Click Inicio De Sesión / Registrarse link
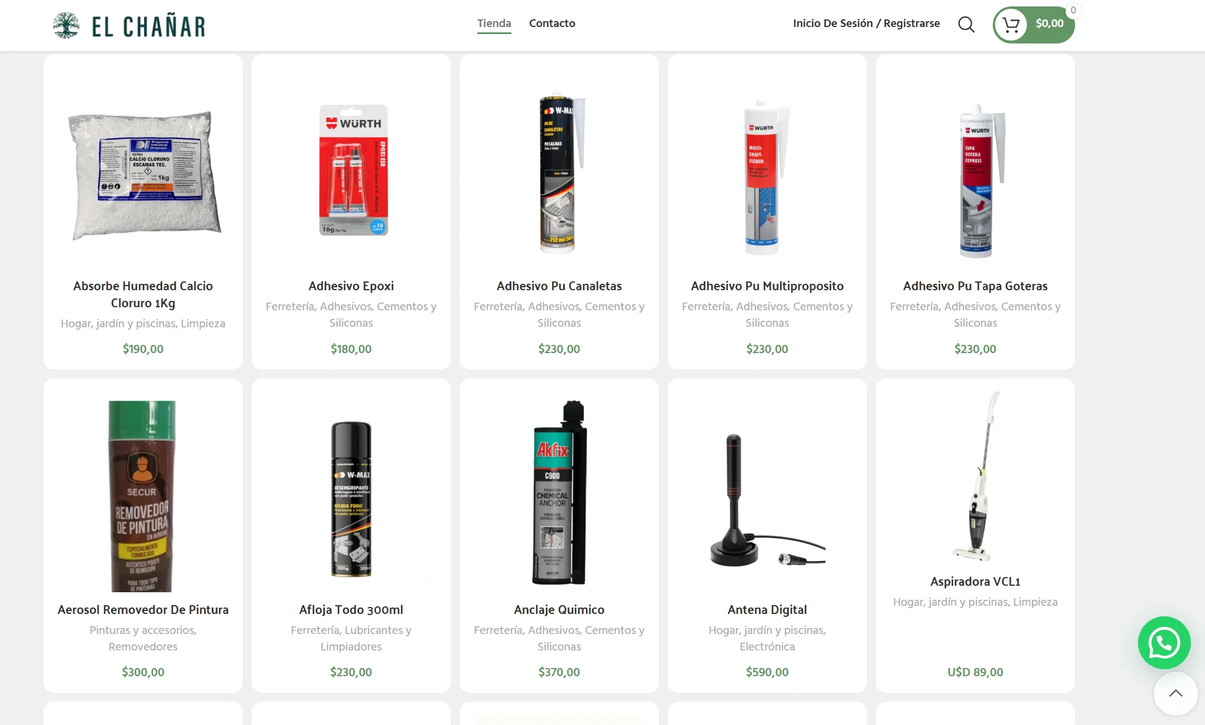This screenshot has width=1205, height=725. pyautogui.click(x=866, y=24)
